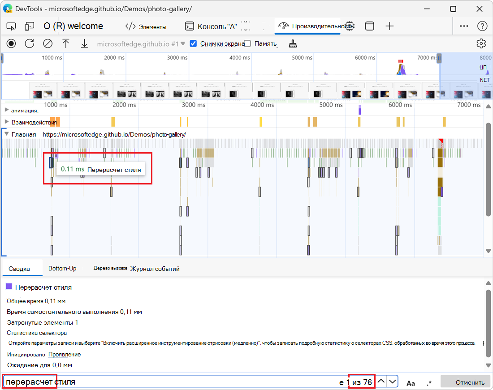Open the Welcome tab
Screen dimensions: 493x390
(x=73, y=26)
